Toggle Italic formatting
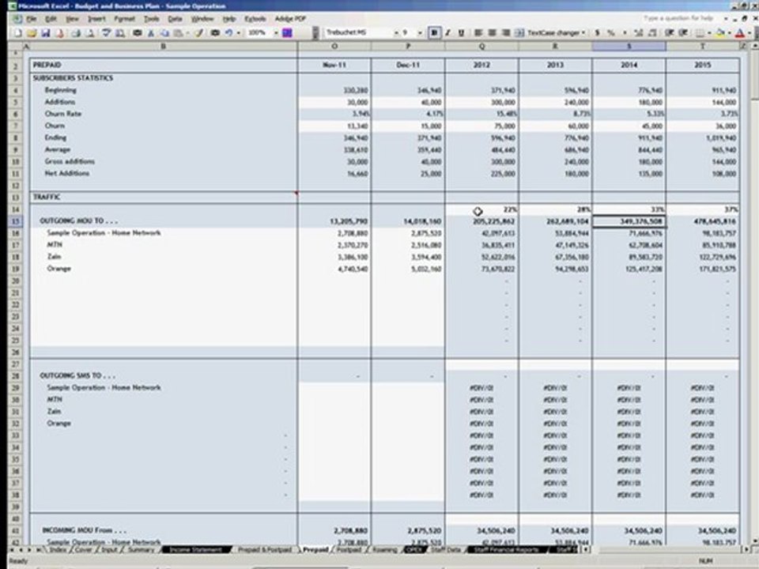Screen dimensions: 759x569 (x=447, y=33)
